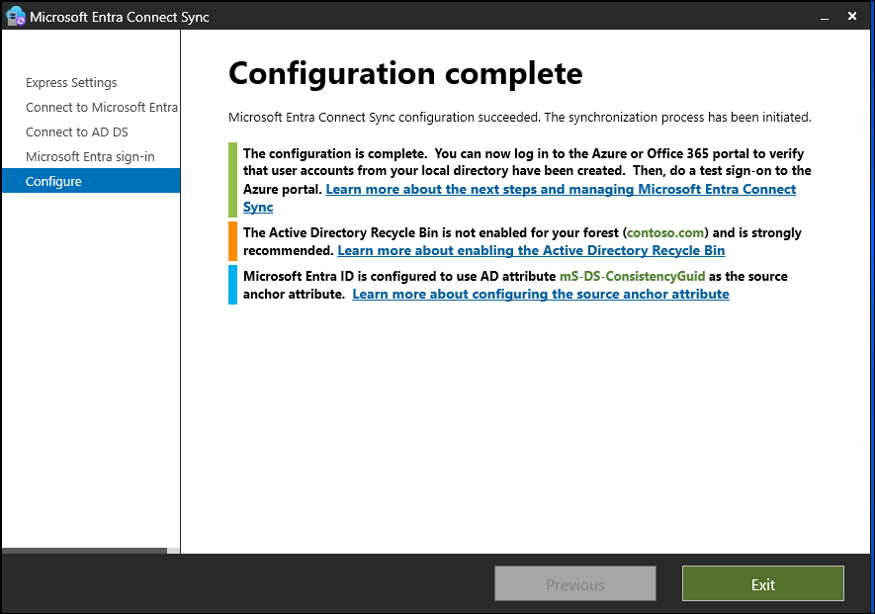Select the Microsoft Entra sign-in step

pos(90,157)
